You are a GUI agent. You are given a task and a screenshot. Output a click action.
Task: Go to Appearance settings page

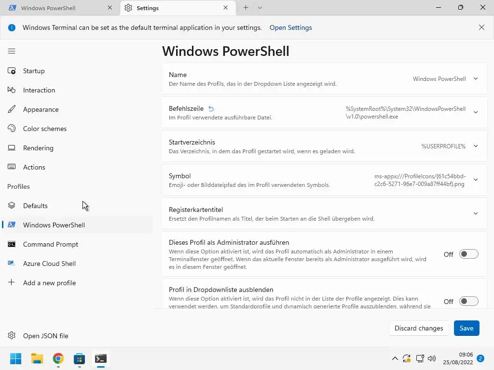77,109
